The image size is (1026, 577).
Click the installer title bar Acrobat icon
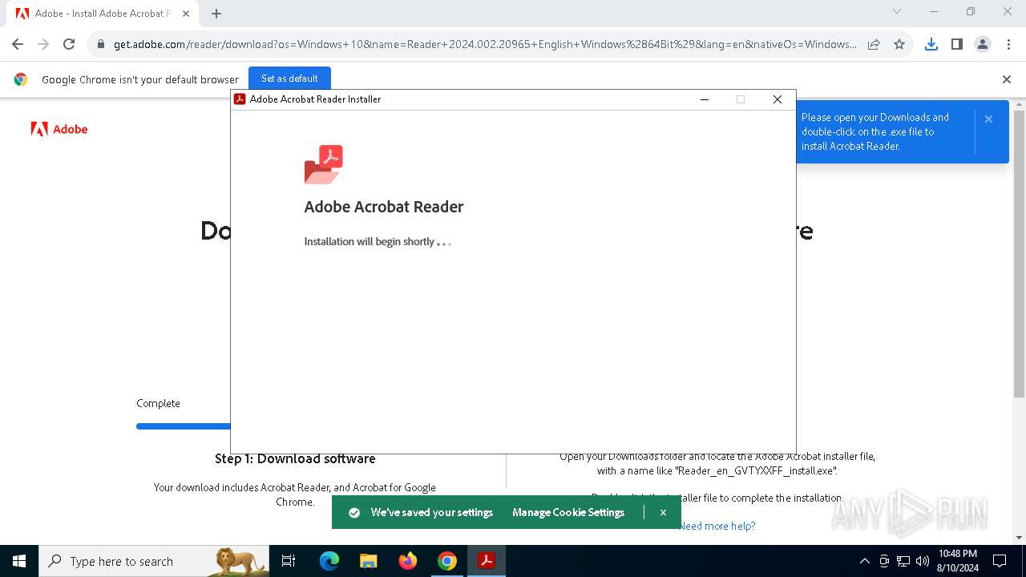[x=240, y=99]
